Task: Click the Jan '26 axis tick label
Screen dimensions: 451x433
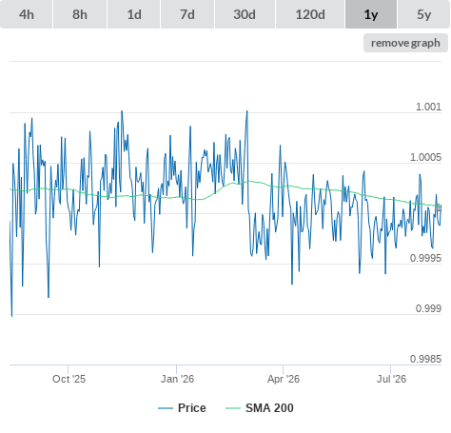Action: pos(177,379)
